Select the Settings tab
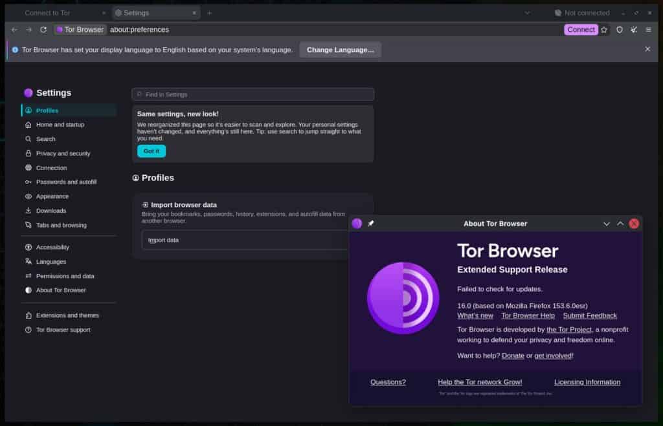 point(156,13)
